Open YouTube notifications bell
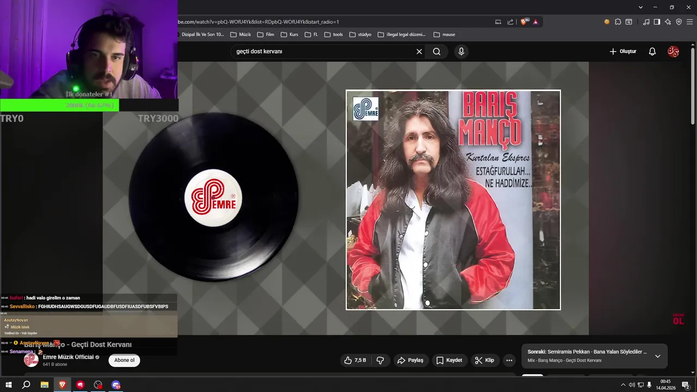Viewport: 697px width, 392px height. click(652, 52)
